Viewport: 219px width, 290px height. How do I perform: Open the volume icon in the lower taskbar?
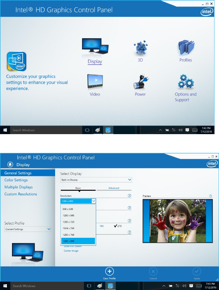[x=184, y=286]
